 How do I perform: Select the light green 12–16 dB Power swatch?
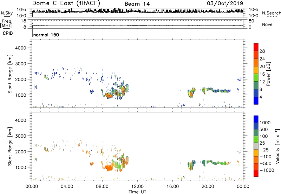256,77
